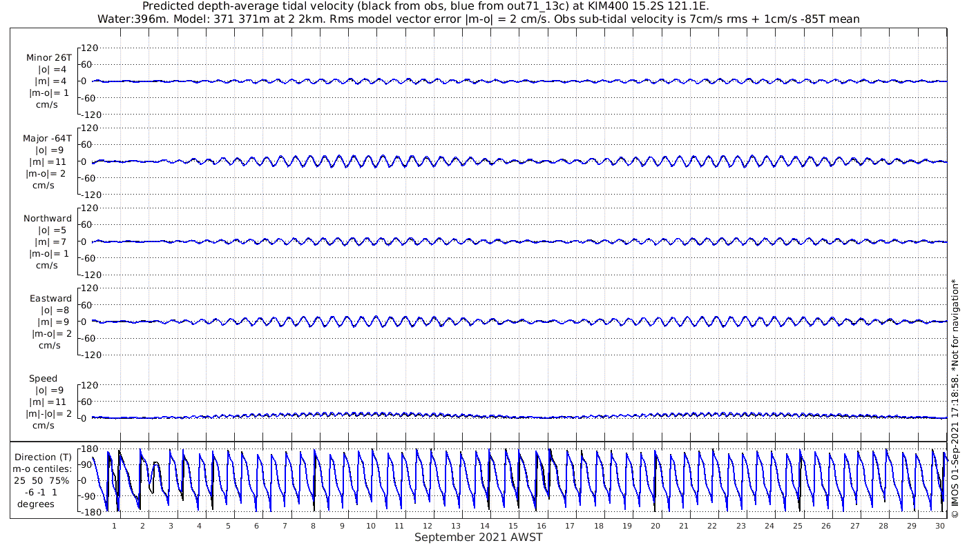This screenshot has width=967, height=552.
Task: Click the '-90' y-tick of the Direction panel
Action: (x=88, y=496)
